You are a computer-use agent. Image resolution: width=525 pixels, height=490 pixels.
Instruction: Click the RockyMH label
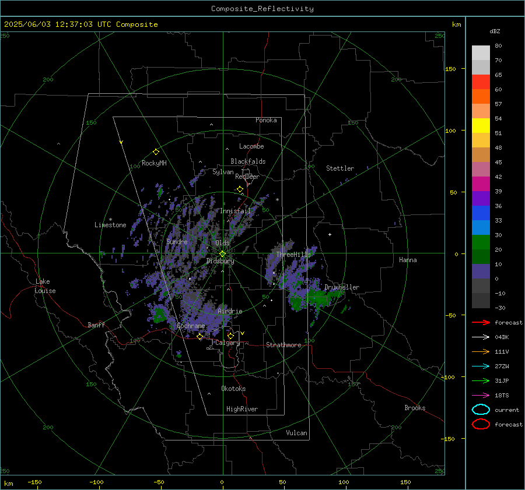click(154, 163)
